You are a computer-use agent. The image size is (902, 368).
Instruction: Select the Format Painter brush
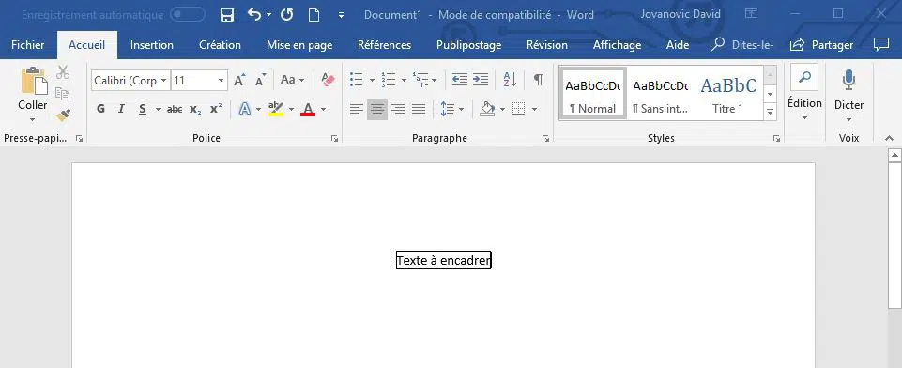63,115
